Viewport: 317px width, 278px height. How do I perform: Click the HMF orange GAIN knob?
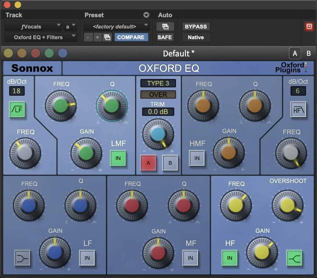[229, 153]
